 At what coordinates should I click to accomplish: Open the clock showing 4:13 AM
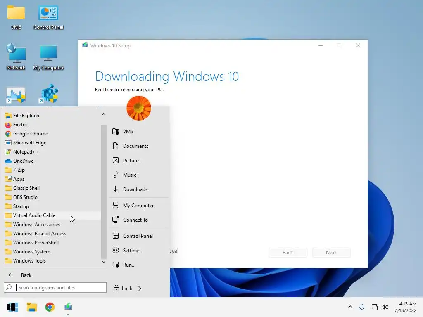[406, 307]
